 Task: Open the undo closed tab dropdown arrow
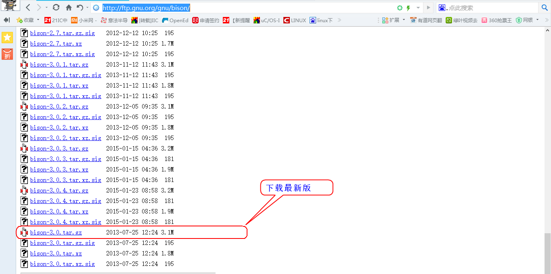(87, 8)
